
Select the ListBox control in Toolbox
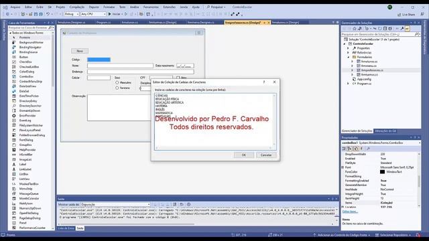(24, 174)
